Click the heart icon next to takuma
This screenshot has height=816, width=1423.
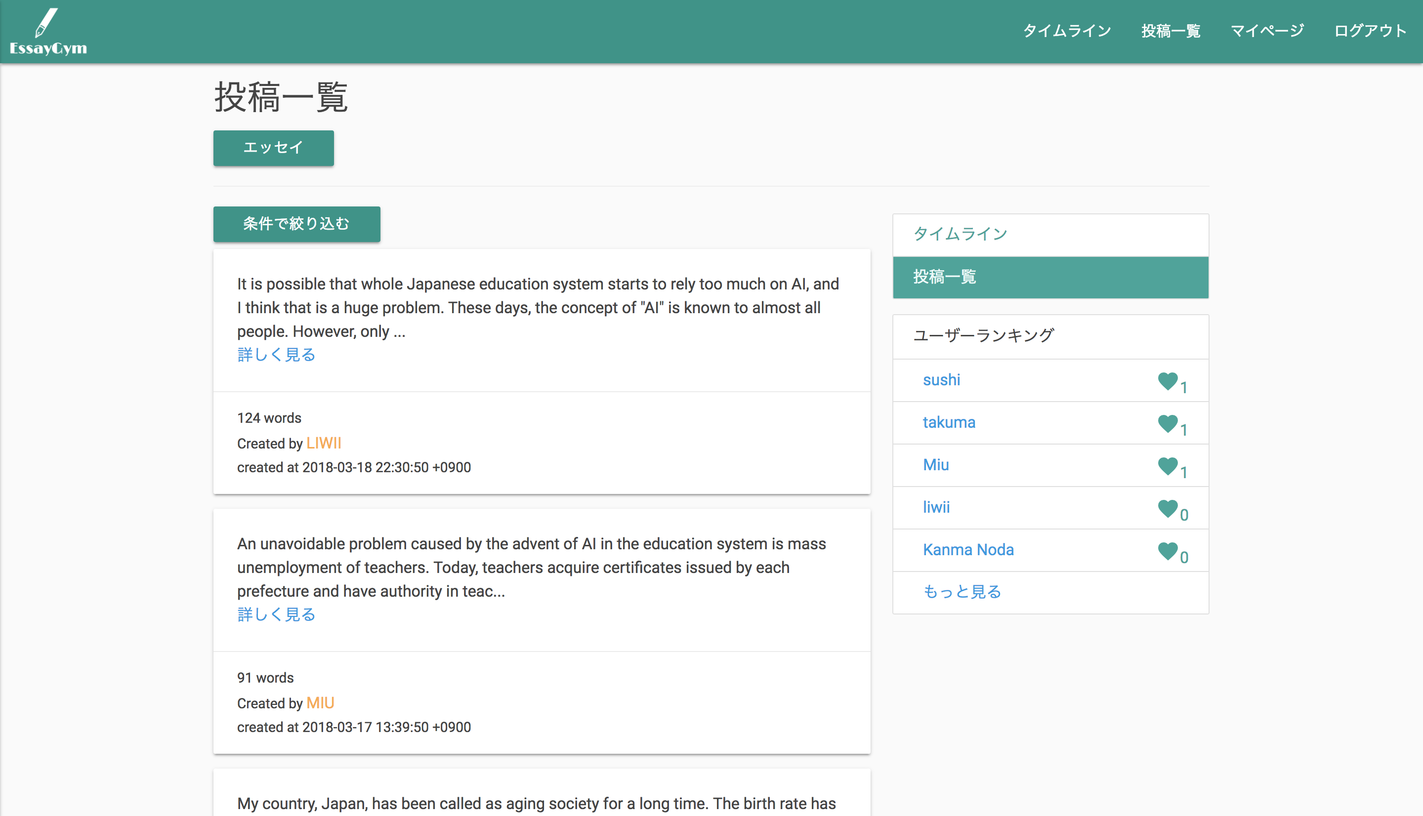tap(1168, 423)
